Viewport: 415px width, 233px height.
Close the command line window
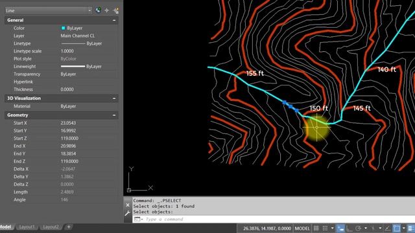click(x=128, y=205)
